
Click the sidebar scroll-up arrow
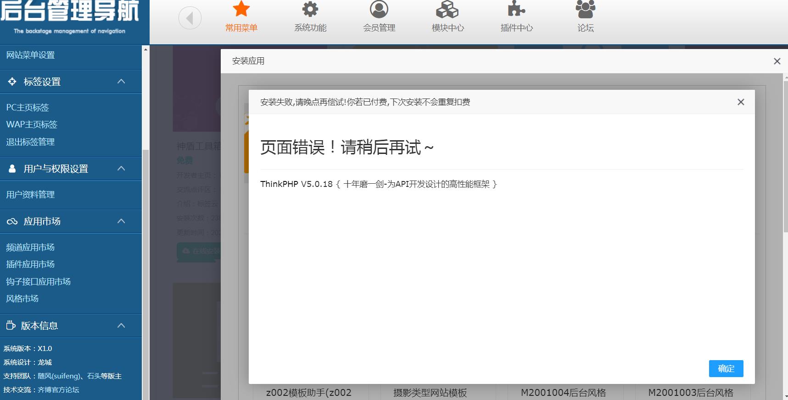pyautogui.click(x=145, y=49)
